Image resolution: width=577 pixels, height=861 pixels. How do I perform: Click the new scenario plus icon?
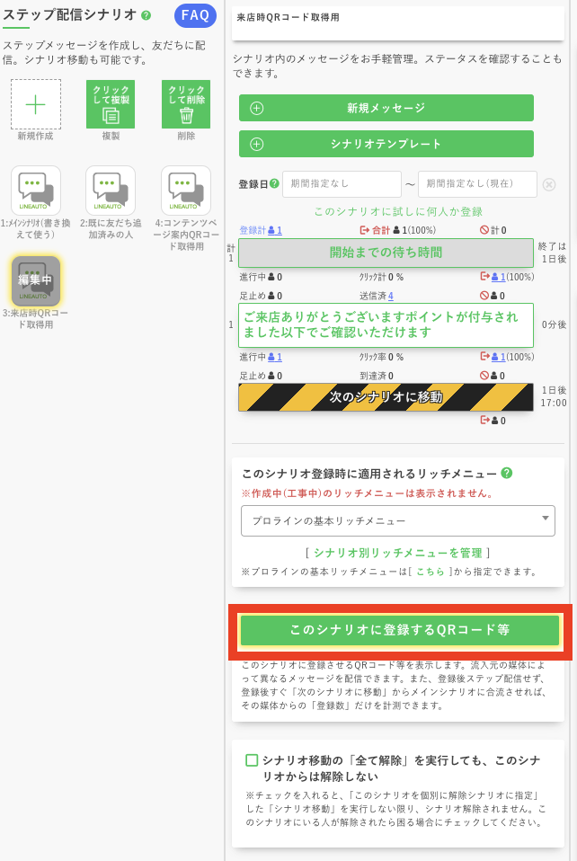[36, 104]
